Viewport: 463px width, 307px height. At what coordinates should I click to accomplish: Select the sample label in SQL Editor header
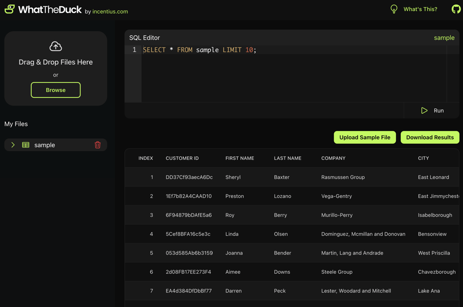444,38
